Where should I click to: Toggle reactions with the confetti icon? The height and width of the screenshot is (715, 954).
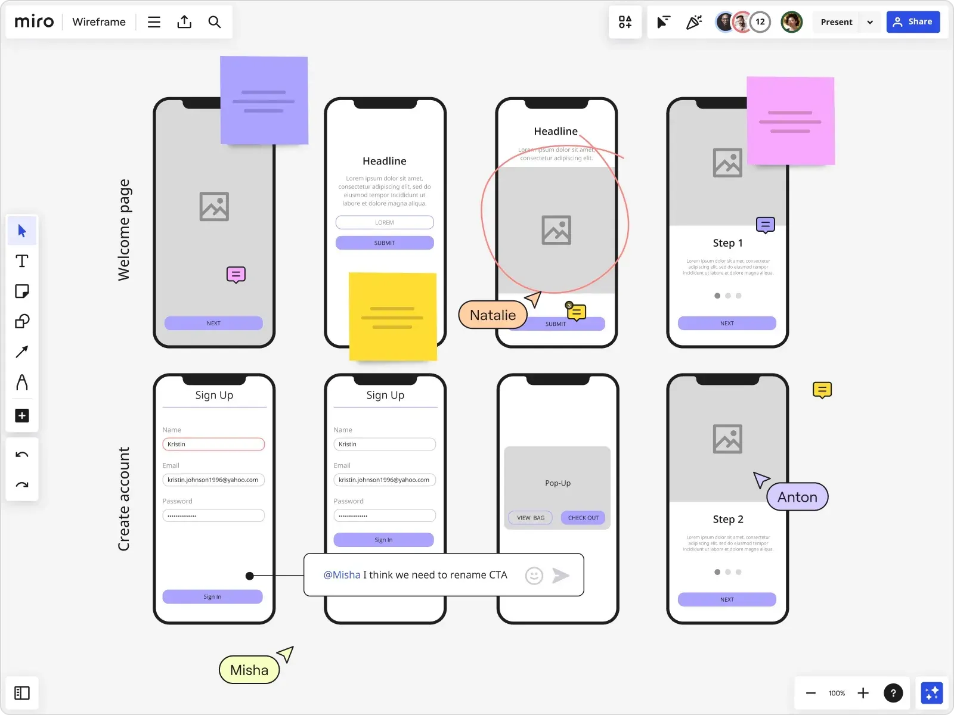click(x=694, y=22)
